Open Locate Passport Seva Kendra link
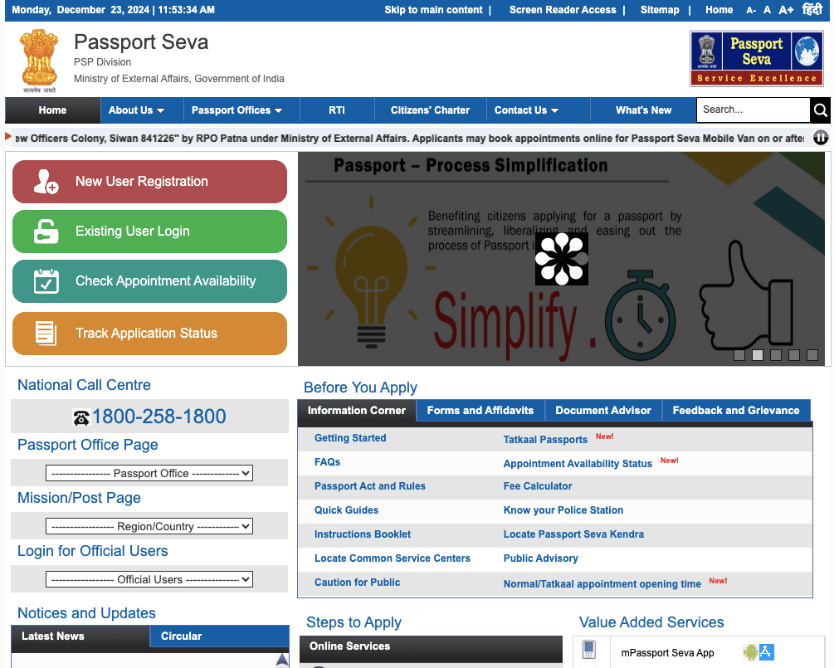834x668 pixels. point(573,534)
